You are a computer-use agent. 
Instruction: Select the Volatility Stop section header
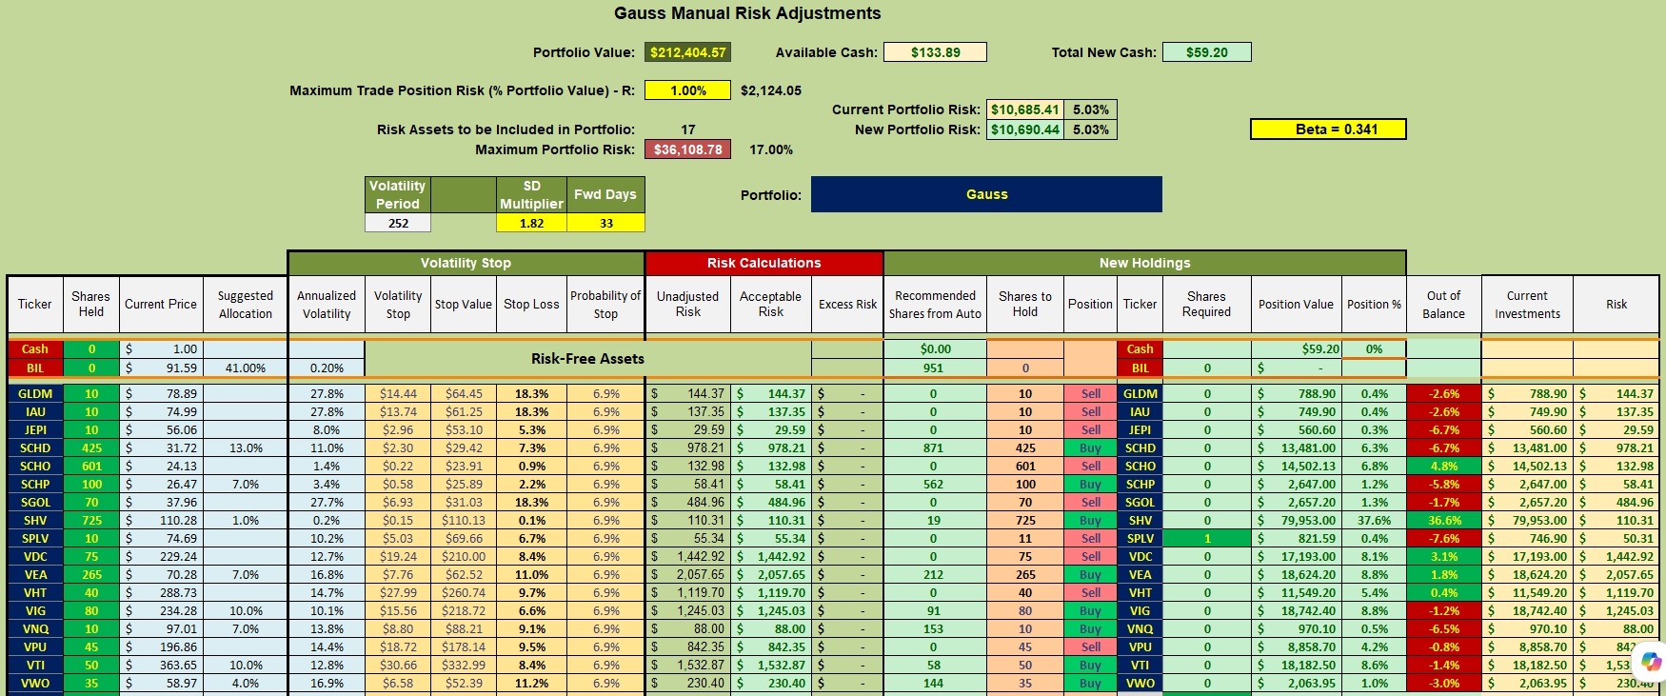click(x=466, y=263)
